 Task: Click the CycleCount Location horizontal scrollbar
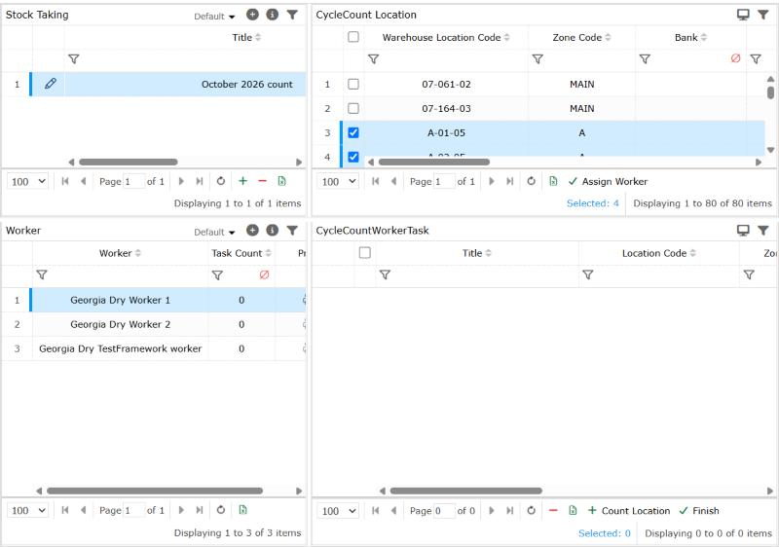point(433,162)
